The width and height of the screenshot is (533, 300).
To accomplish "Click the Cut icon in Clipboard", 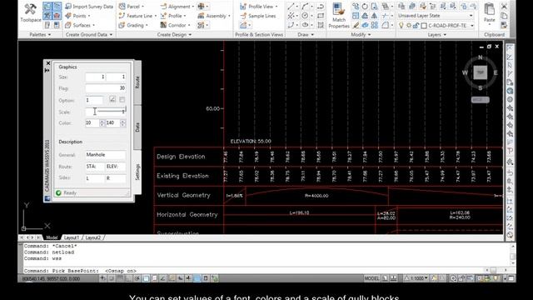I will click(x=504, y=7).
